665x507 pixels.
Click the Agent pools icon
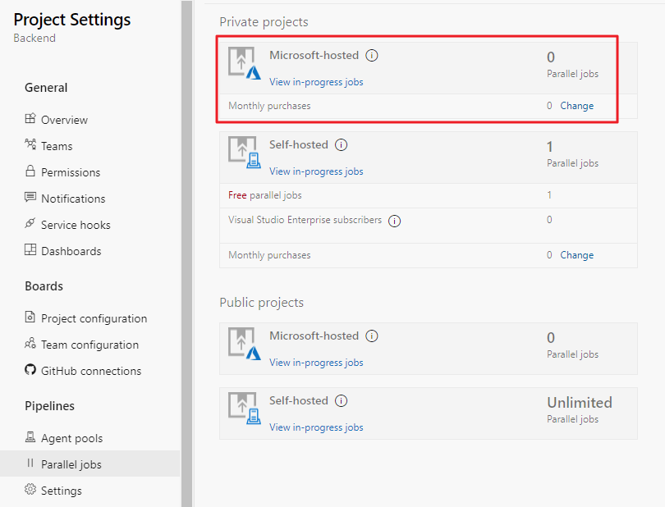pos(30,437)
